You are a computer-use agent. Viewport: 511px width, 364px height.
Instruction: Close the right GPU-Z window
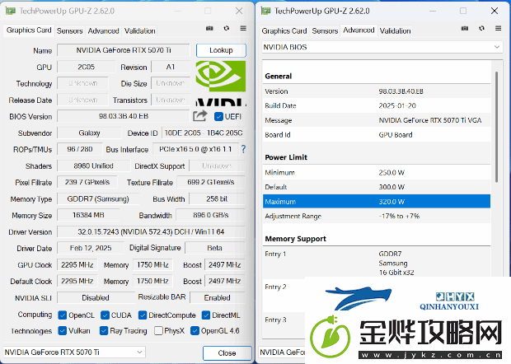point(494,11)
